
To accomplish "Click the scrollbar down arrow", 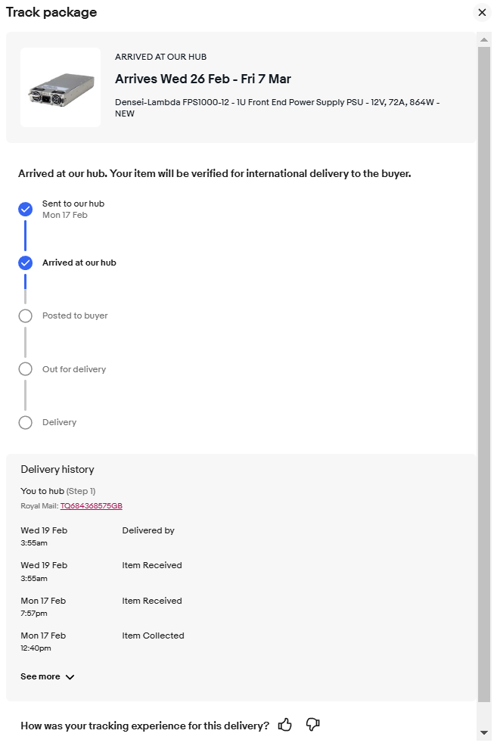I will tap(484, 732).
